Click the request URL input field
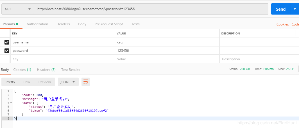 pyautogui.click(x=151, y=9)
